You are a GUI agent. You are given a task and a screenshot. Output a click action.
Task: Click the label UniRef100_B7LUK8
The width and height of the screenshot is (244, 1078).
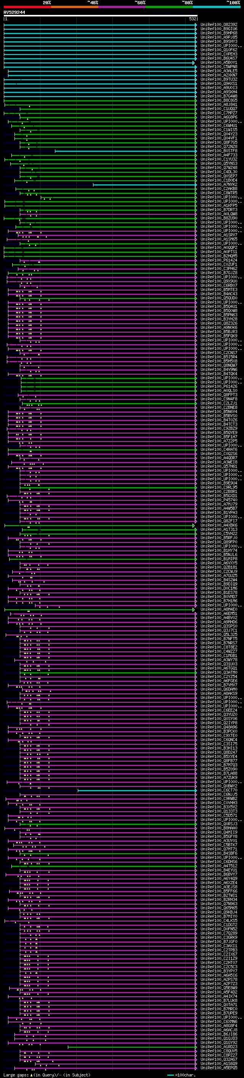click(219, 1001)
